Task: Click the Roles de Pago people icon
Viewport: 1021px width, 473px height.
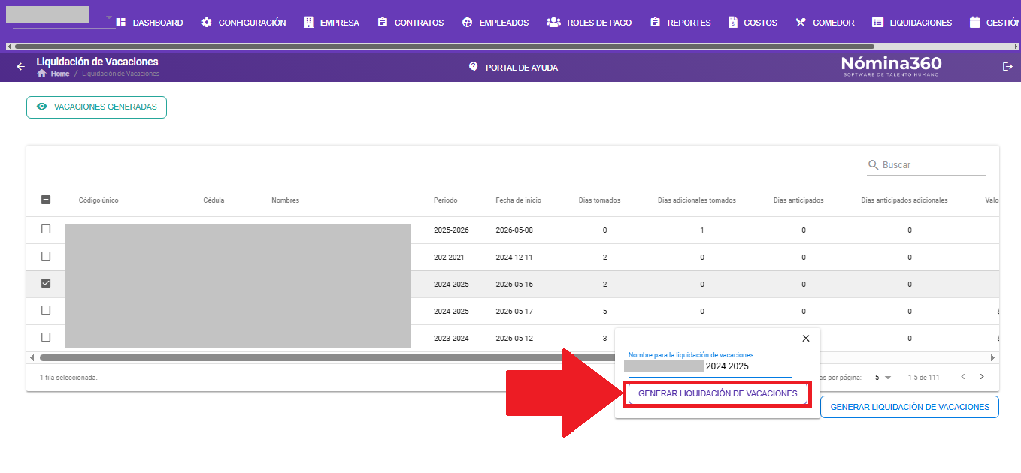Action: pyautogui.click(x=553, y=23)
